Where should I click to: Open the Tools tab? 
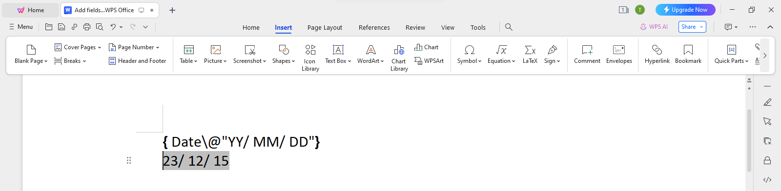point(478,27)
